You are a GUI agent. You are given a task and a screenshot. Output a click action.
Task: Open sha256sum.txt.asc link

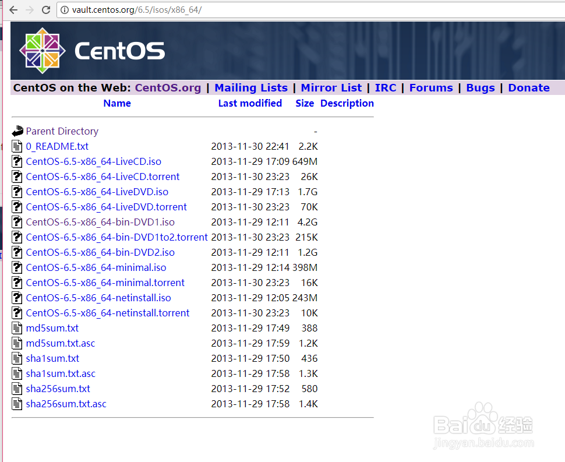coord(66,403)
